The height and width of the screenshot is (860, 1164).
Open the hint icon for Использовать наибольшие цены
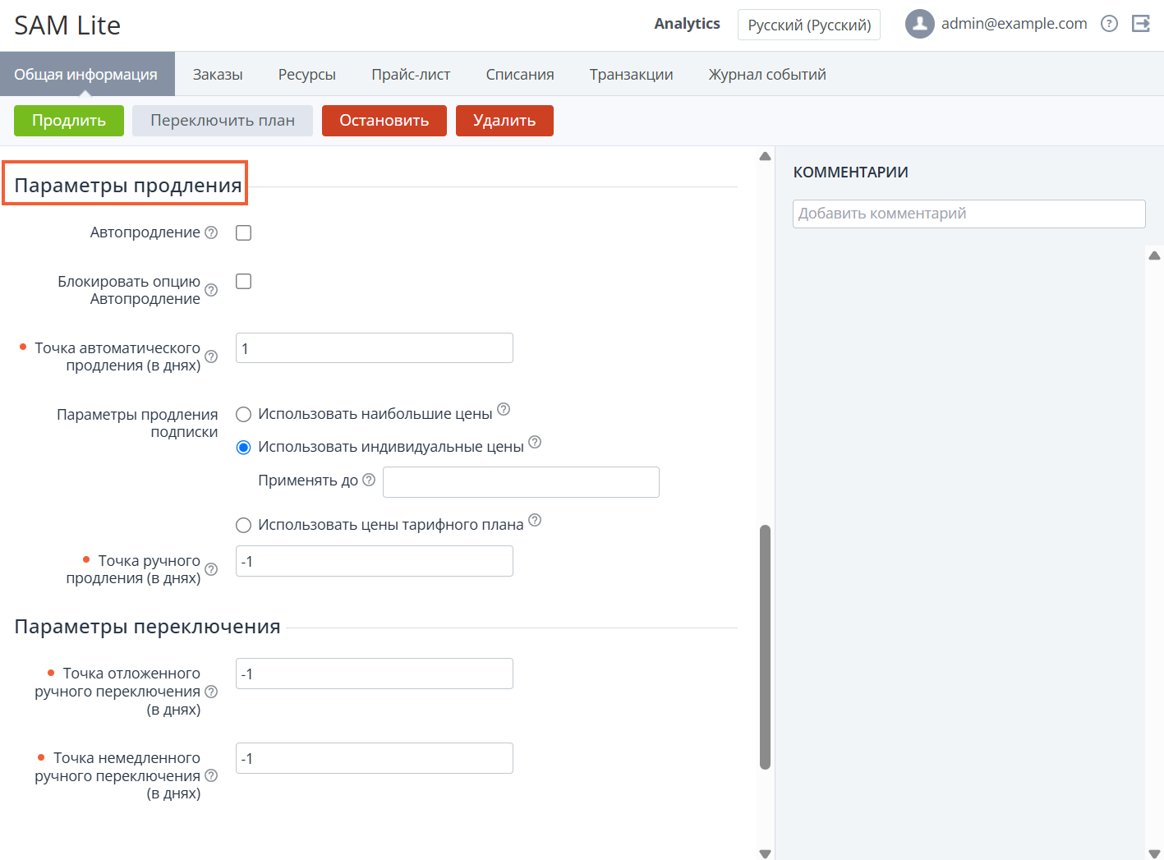point(504,409)
